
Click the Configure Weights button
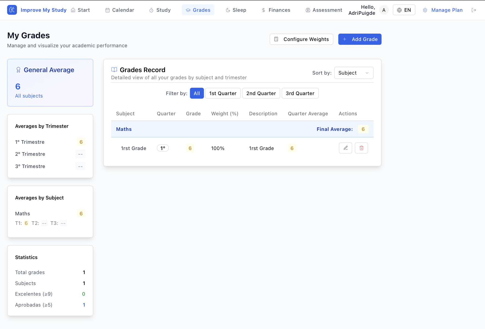pyautogui.click(x=301, y=39)
